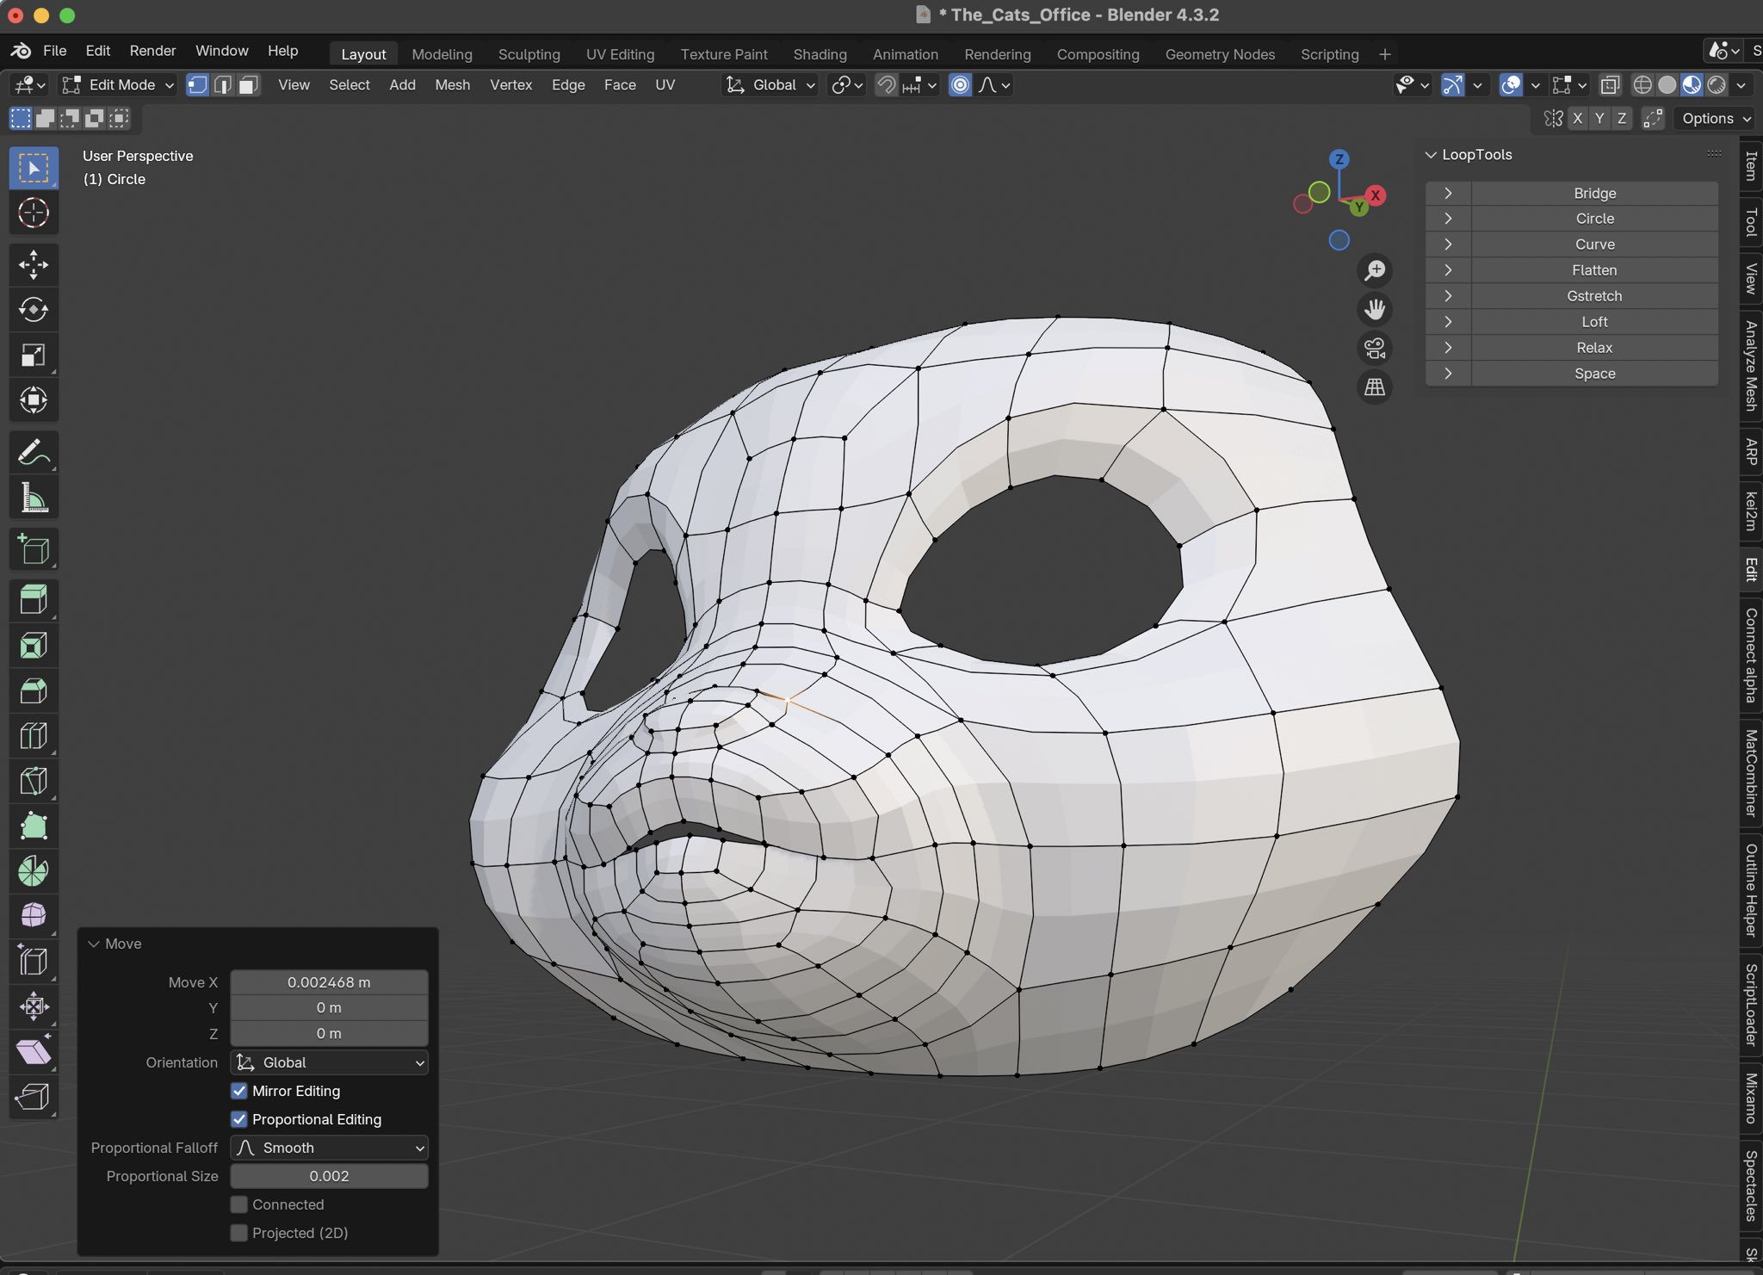Click the viewport zoom magnifier icon
The image size is (1763, 1275).
tap(1375, 270)
